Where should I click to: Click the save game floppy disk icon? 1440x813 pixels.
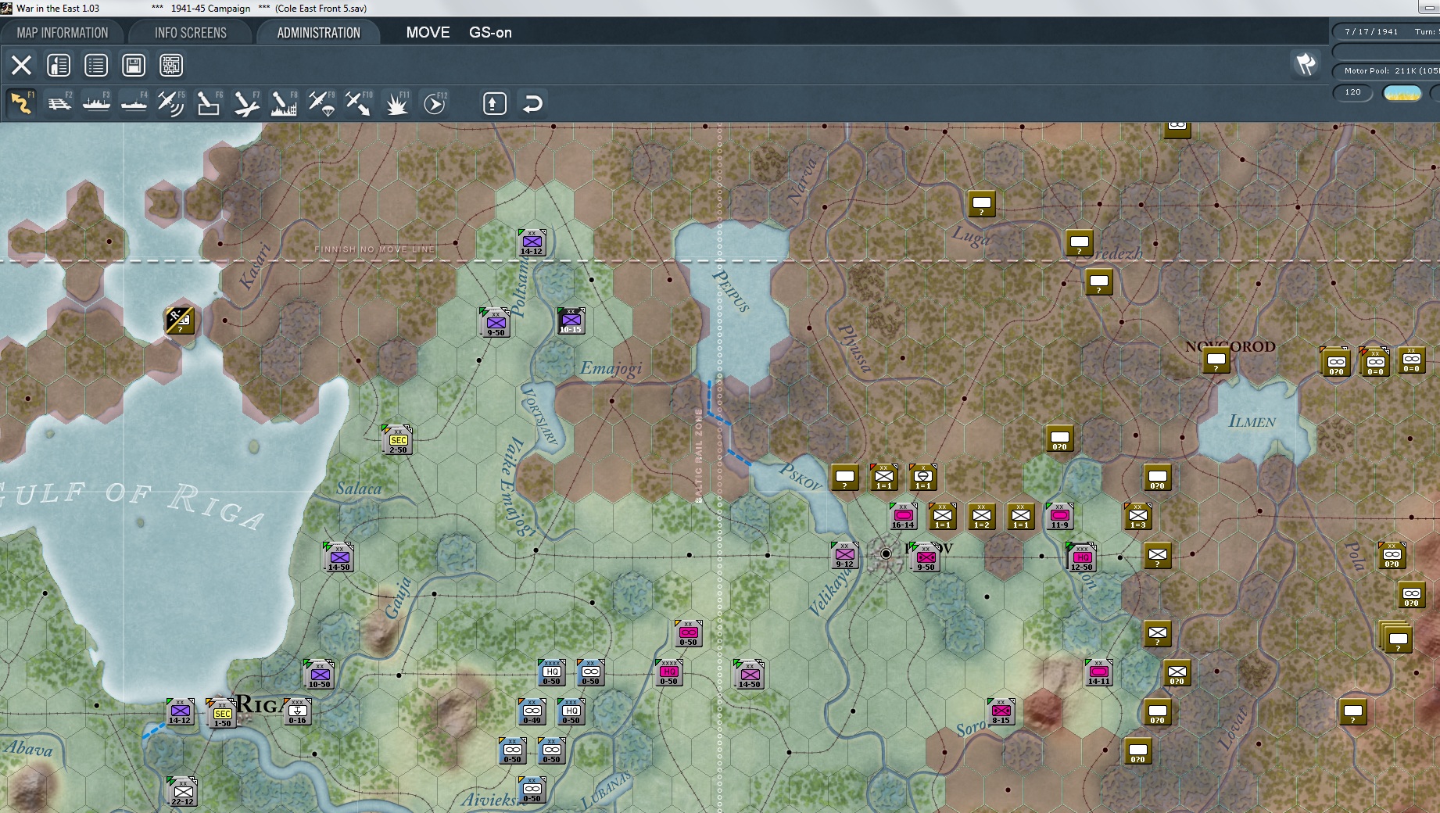134,65
